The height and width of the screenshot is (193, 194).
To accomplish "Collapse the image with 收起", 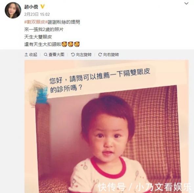I will [x=31, y=55].
